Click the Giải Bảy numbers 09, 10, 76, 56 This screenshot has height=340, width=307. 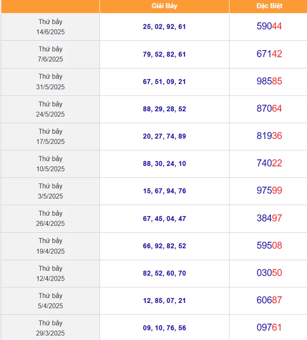164,328
